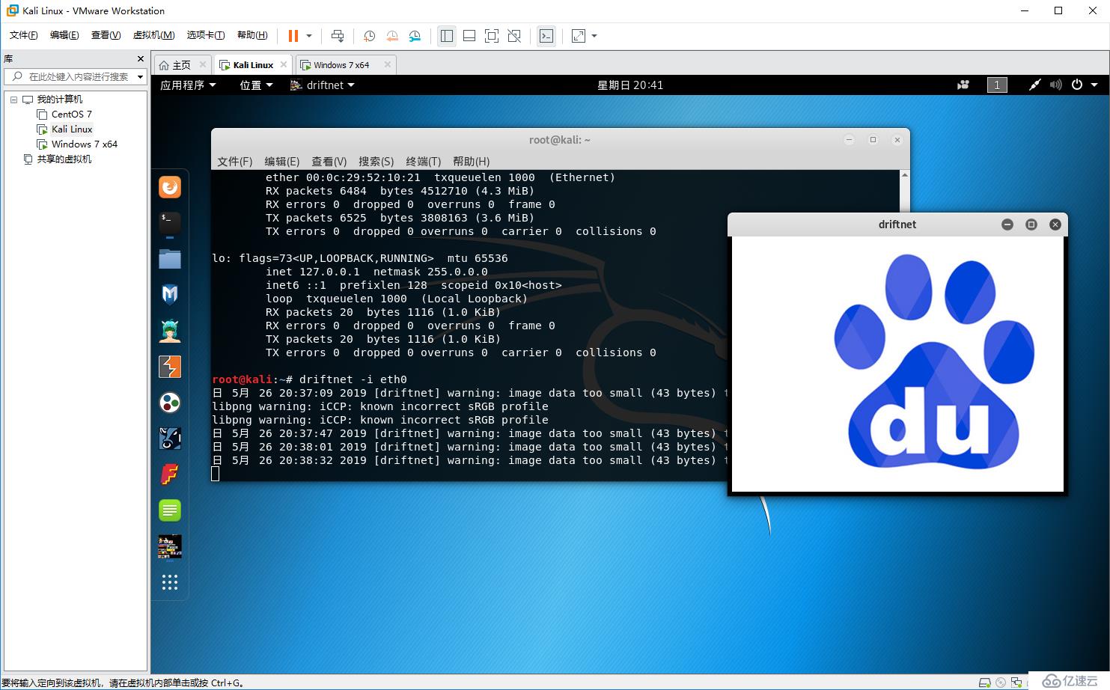Open the VMware 选项卡(T) menu
This screenshot has width=1110, height=690.
(x=206, y=35)
